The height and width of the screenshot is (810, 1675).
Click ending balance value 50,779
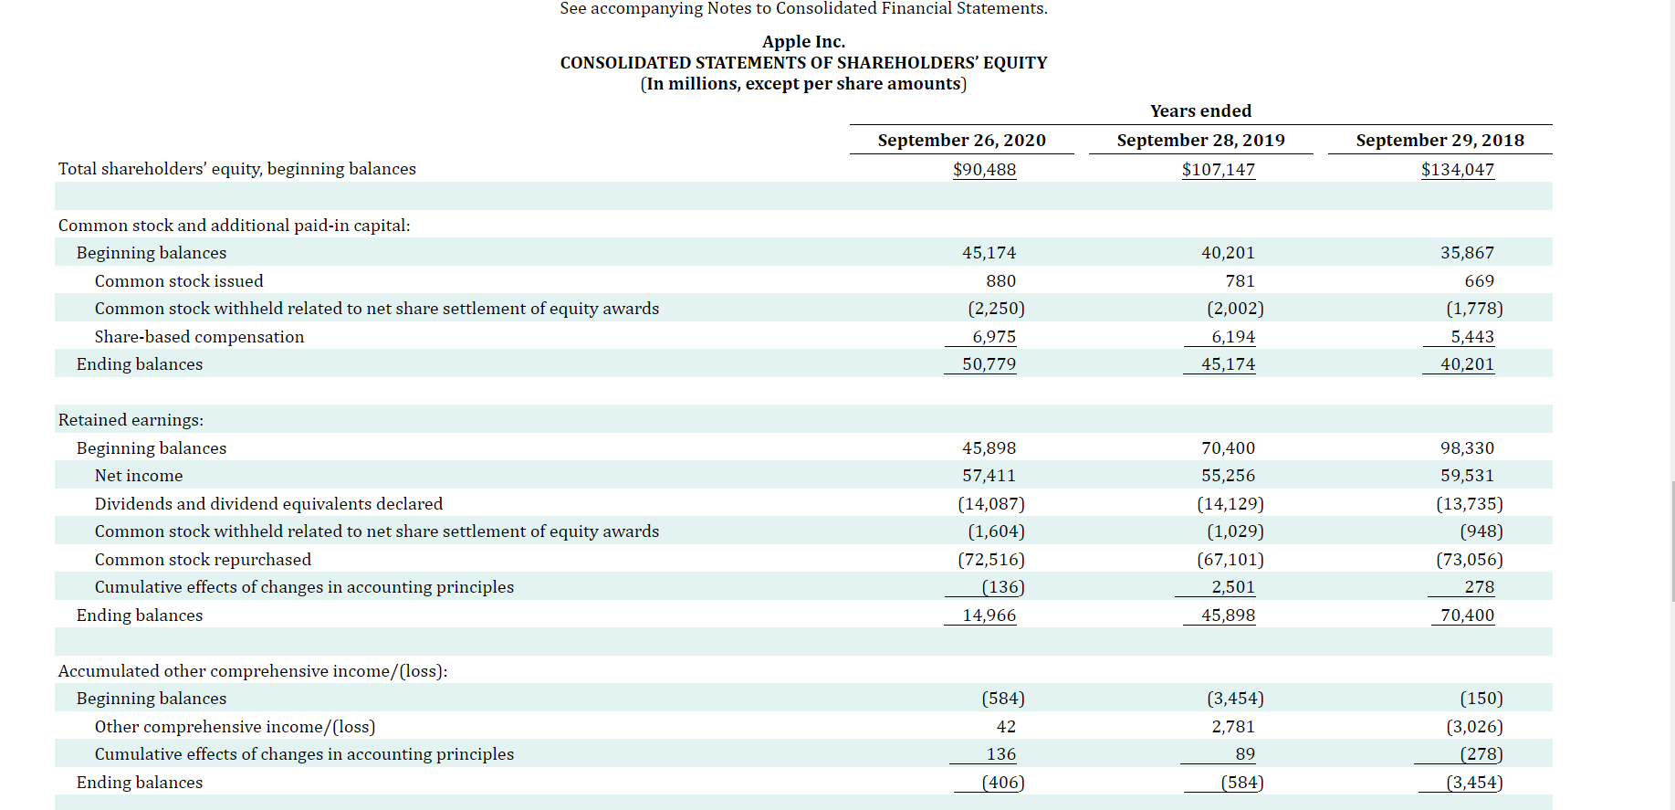coord(989,364)
